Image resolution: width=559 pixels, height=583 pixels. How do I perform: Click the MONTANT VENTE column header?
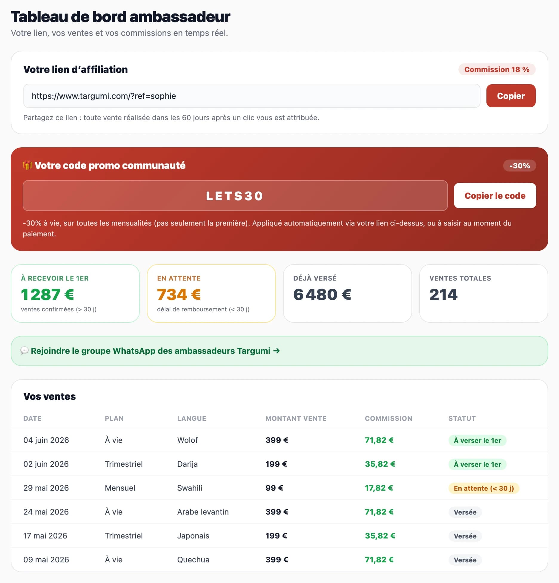(x=296, y=418)
